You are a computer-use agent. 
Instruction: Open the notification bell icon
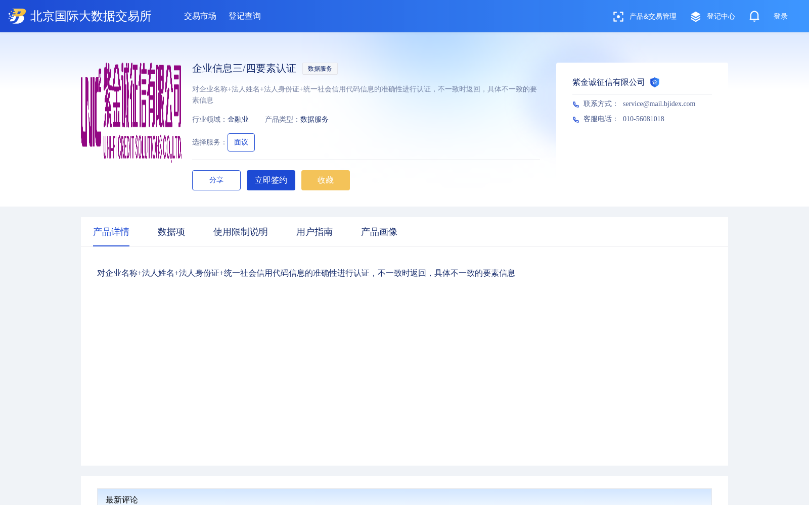[x=754, y=16]
